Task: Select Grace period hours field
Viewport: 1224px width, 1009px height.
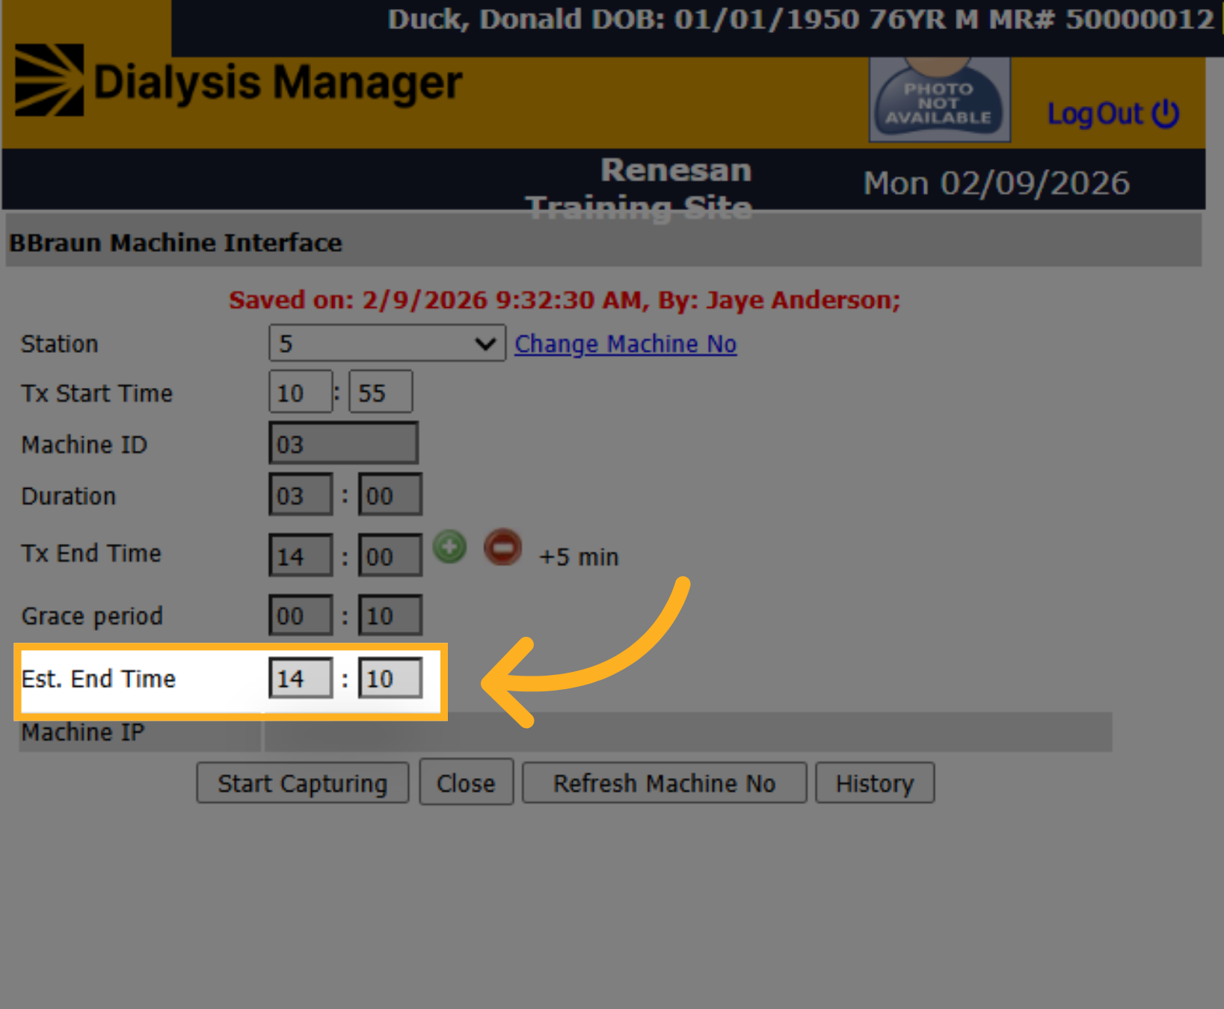Action: pos(301,615)
